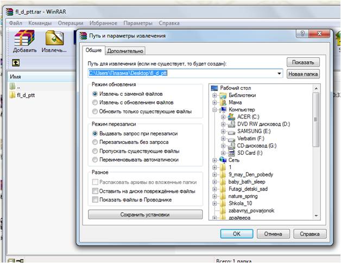
Task: Select the baby_bath_sleep folder
Action: tap(247, 182)
